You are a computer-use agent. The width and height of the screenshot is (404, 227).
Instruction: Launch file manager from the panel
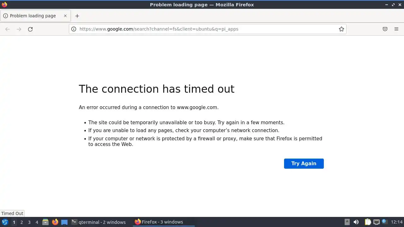(45, 222)
